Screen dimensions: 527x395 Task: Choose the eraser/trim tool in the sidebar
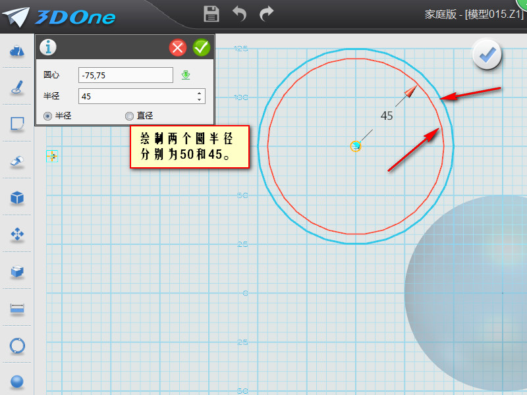pos(16,161)
